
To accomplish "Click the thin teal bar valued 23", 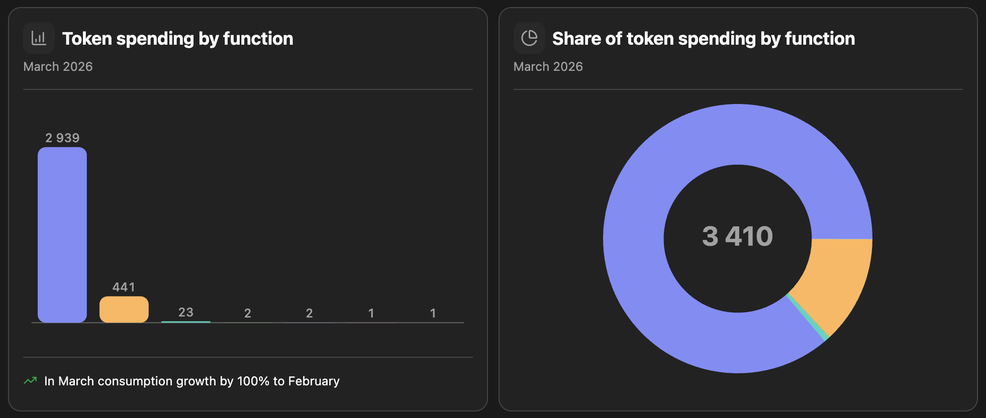I will [x=185, y=322].
